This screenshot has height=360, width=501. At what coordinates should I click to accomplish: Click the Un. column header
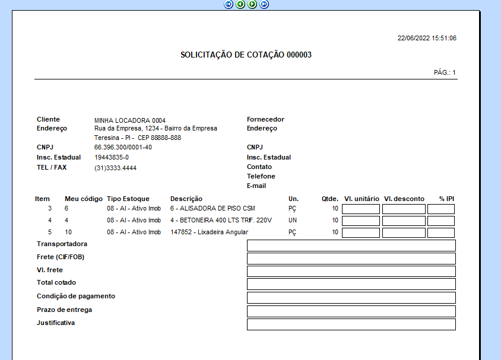(x=293, y=199)
